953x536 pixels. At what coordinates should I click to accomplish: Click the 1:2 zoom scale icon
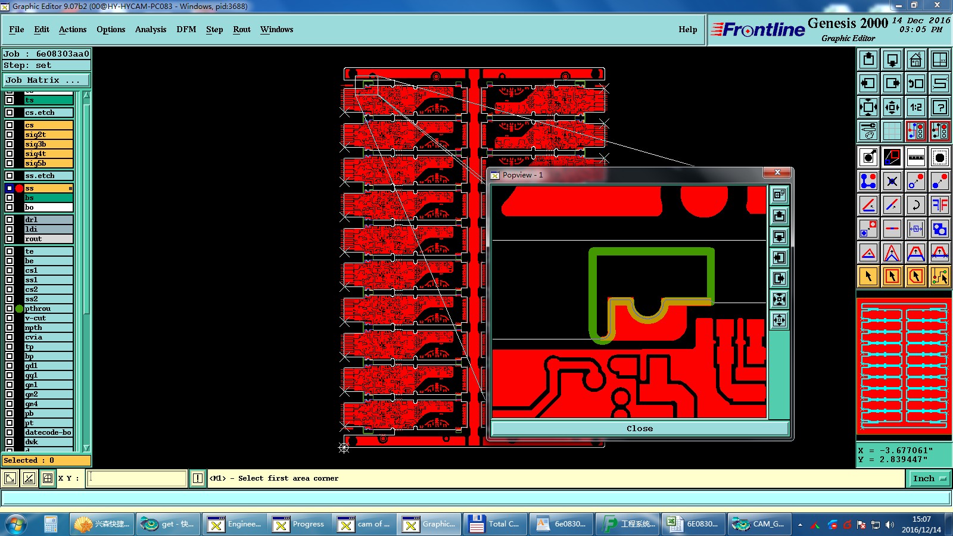point(916,107)
